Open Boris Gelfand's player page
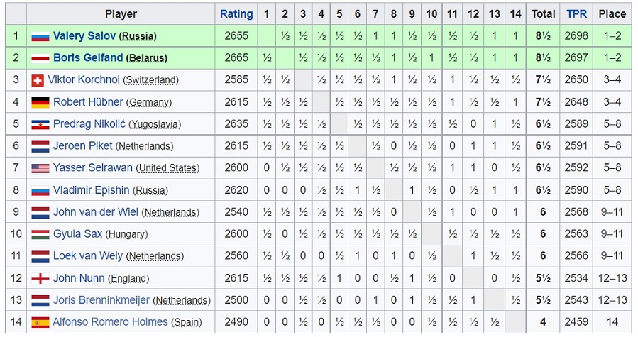This screenshot has height=337, width=638. pos(88,57)
